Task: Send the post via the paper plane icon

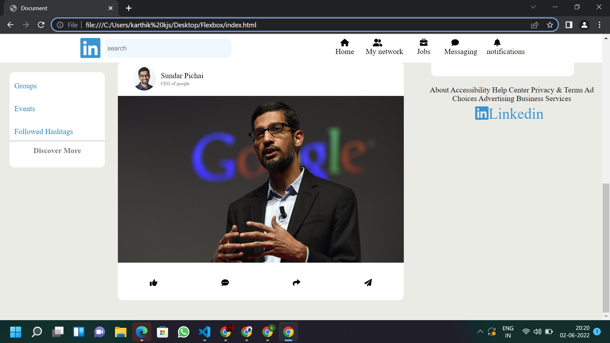Action: (368, 283)
